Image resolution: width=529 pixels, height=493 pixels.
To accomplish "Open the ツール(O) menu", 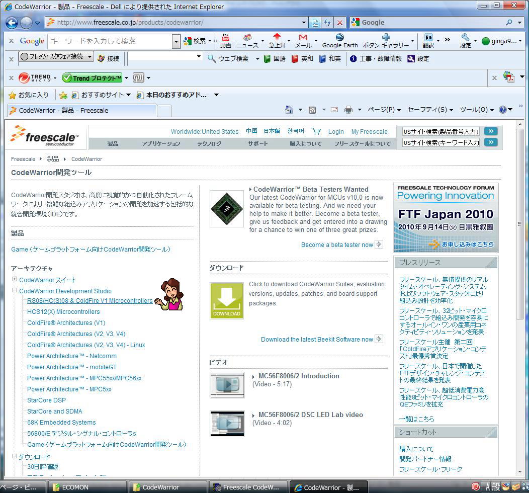I will (477, 110).
